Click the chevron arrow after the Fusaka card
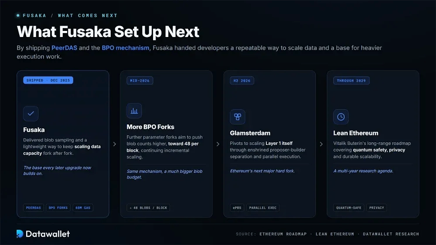Image resolution: width=436 pixels, height=245 pixels. coord(115,144)
